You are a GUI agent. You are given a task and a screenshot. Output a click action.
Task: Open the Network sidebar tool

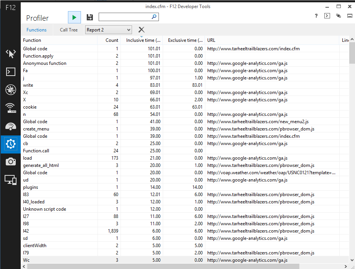point(11,108)
